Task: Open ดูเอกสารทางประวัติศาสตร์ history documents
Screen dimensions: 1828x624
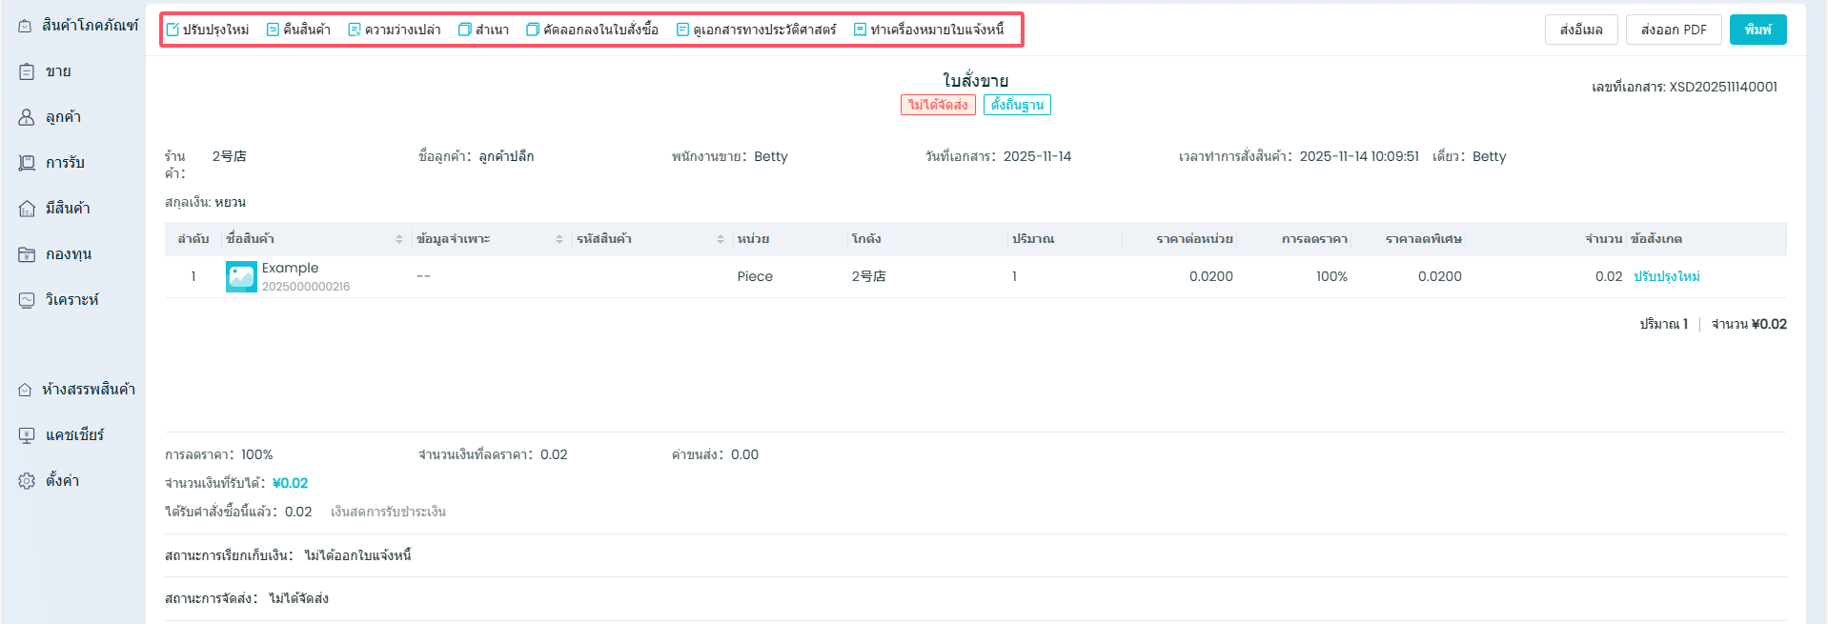Action: point(682,30)
